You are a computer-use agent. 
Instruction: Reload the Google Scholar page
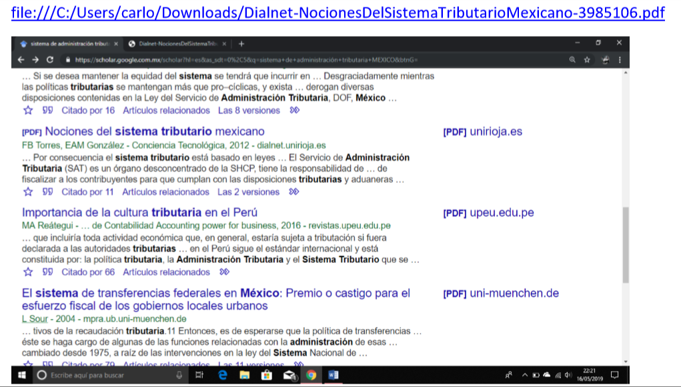50,59
